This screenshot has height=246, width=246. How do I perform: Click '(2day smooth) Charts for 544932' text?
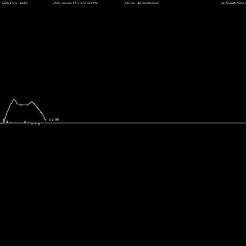tap(75, 3)
